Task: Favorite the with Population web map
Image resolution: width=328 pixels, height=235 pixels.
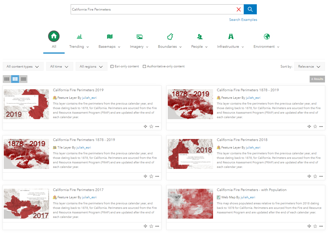Action: (315, 226)
